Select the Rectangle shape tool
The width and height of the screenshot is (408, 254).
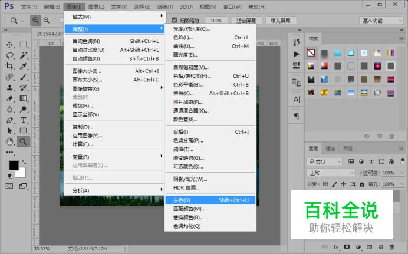click(x=24, y=130)
